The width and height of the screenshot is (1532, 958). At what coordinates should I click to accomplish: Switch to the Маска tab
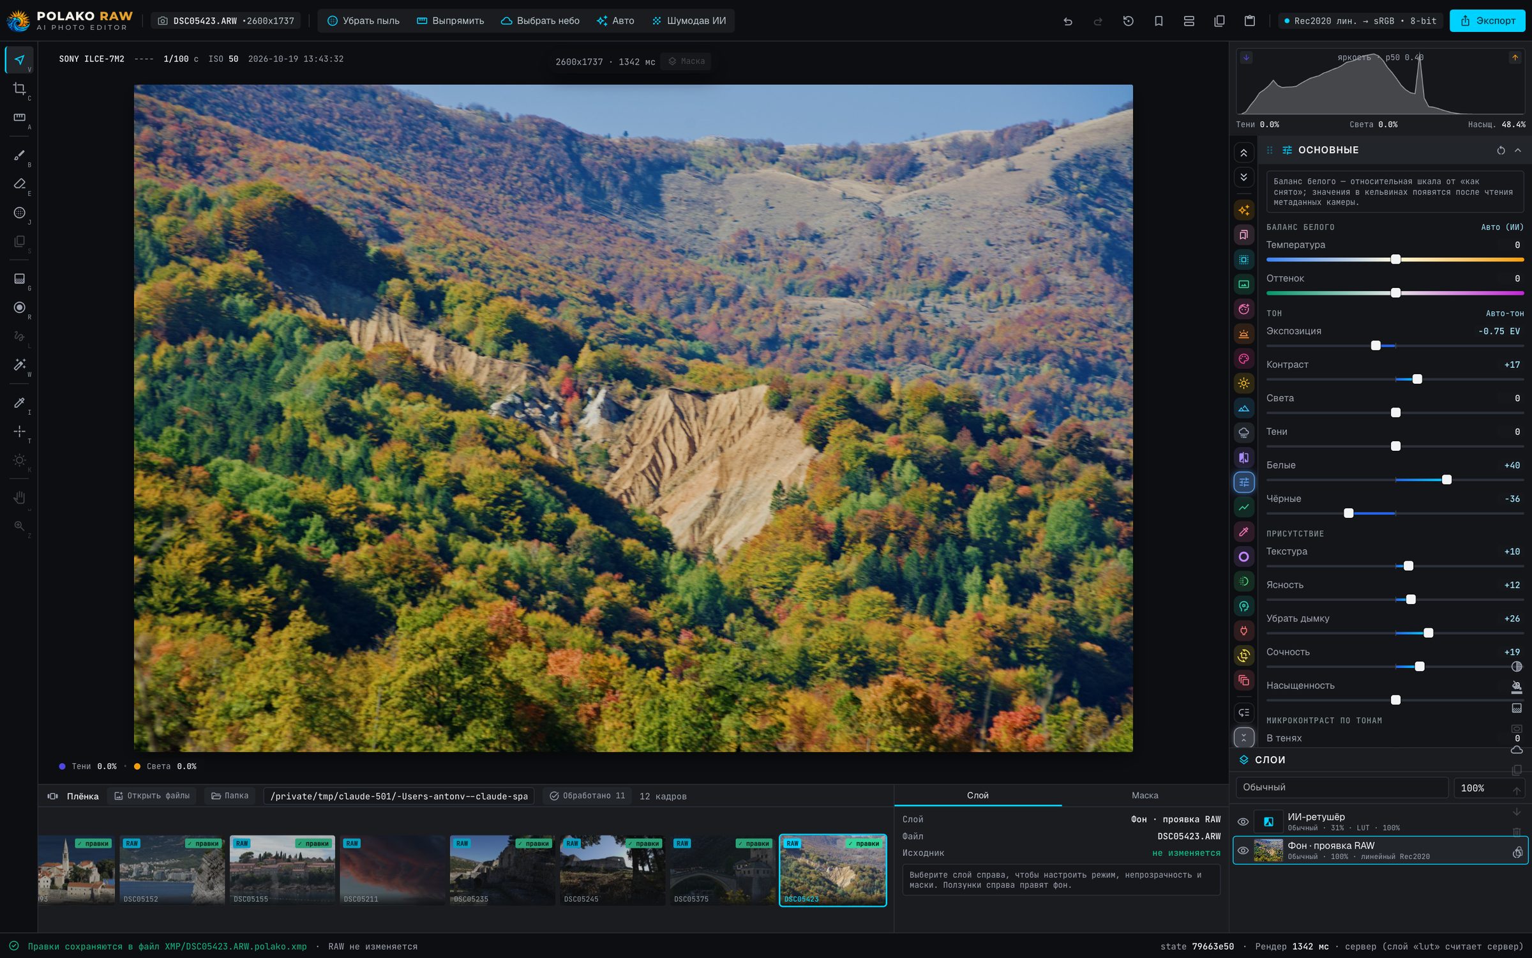1145,795
